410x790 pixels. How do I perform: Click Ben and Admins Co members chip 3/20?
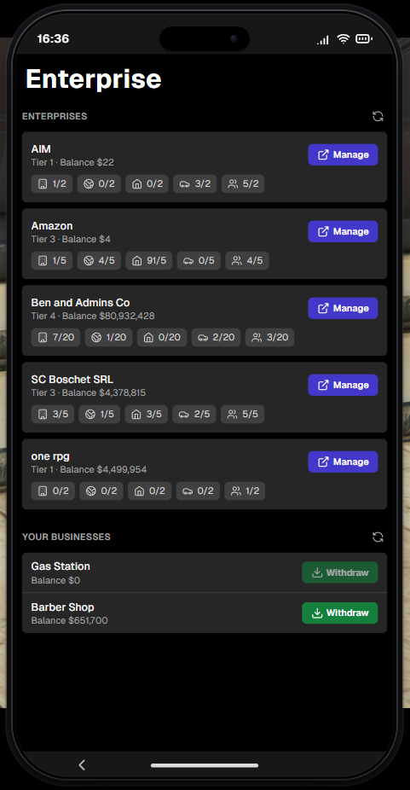(269, 338)
